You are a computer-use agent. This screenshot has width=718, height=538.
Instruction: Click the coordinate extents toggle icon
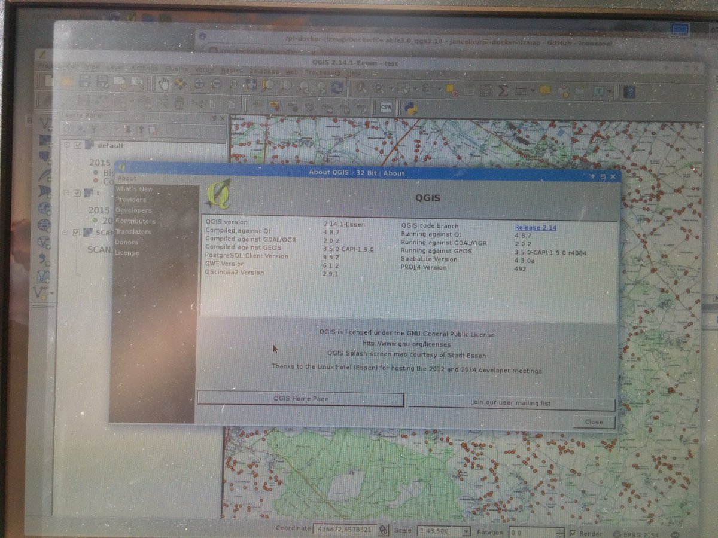(383, 530)
